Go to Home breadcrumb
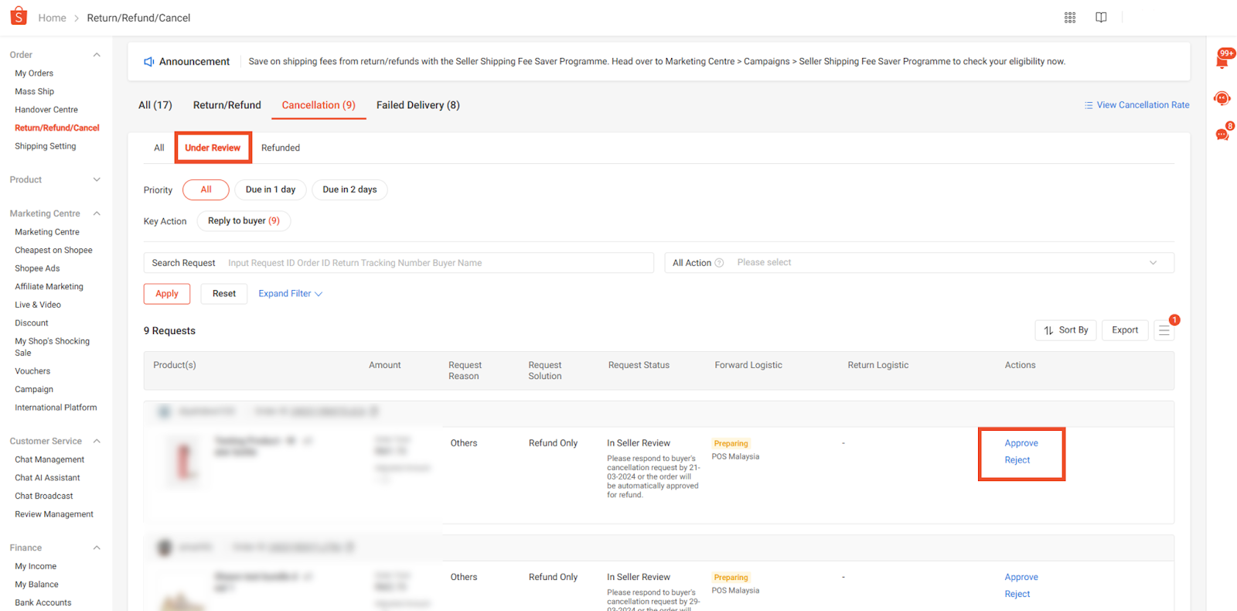 tap(53, 18)
